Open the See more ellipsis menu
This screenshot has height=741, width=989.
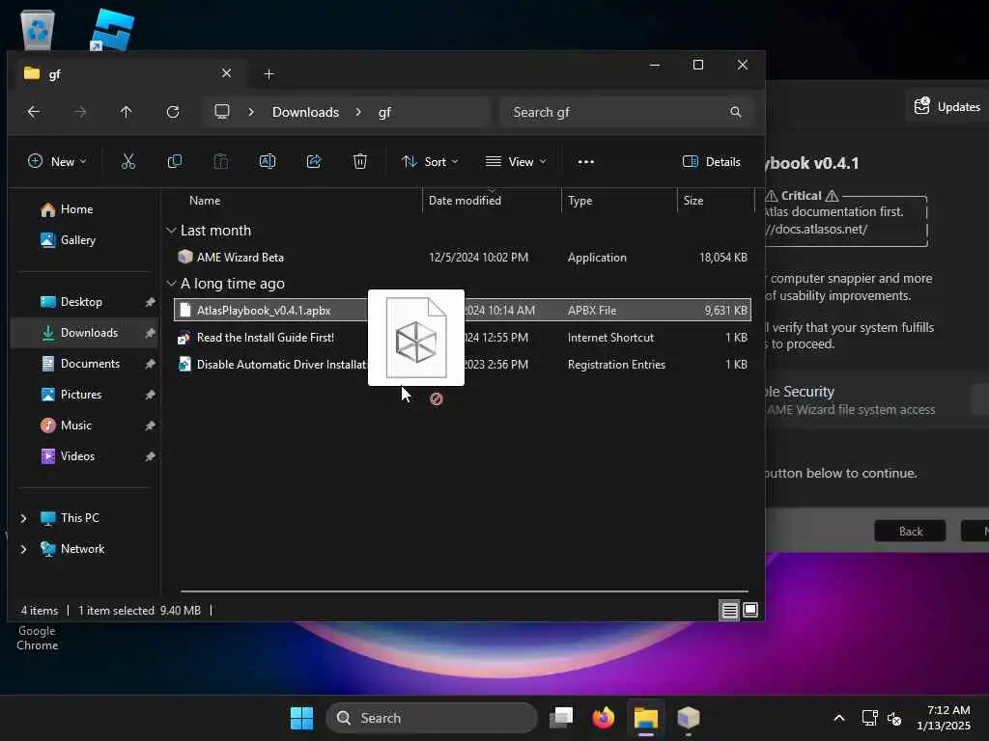pyautogui.click(x=586, y=162)
